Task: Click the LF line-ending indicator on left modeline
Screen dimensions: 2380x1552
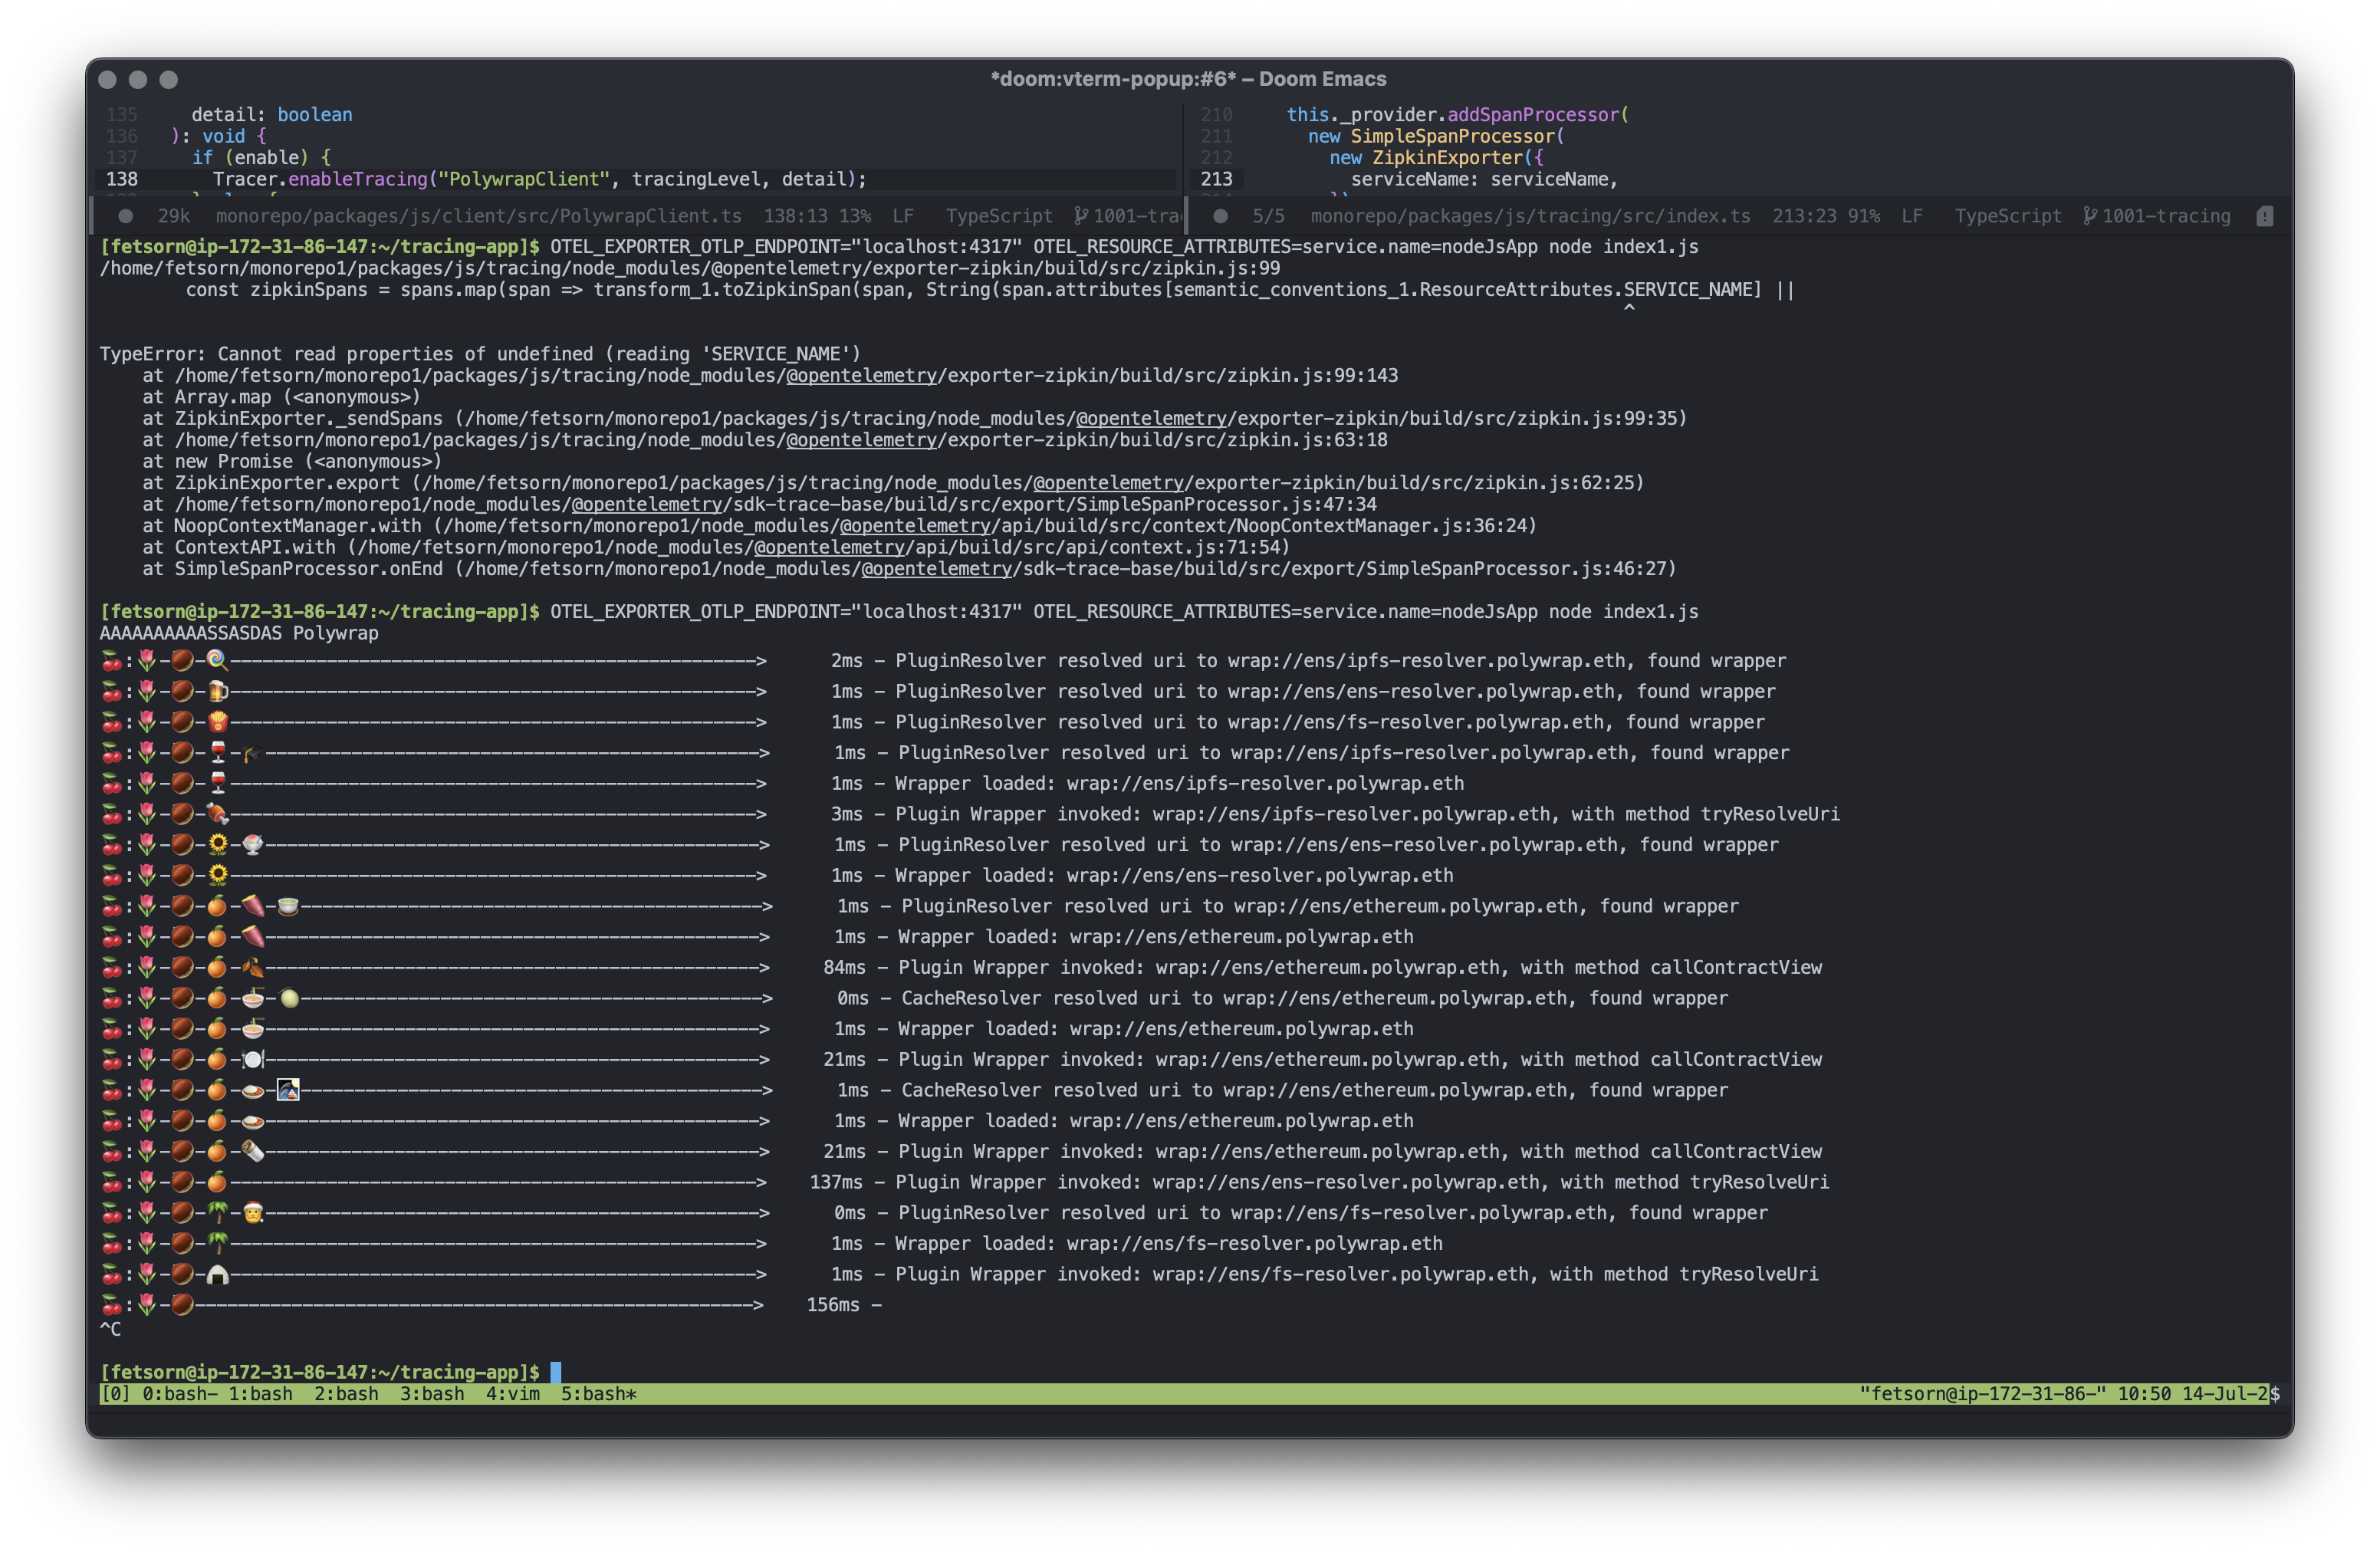Action: [x=903, y=216]
